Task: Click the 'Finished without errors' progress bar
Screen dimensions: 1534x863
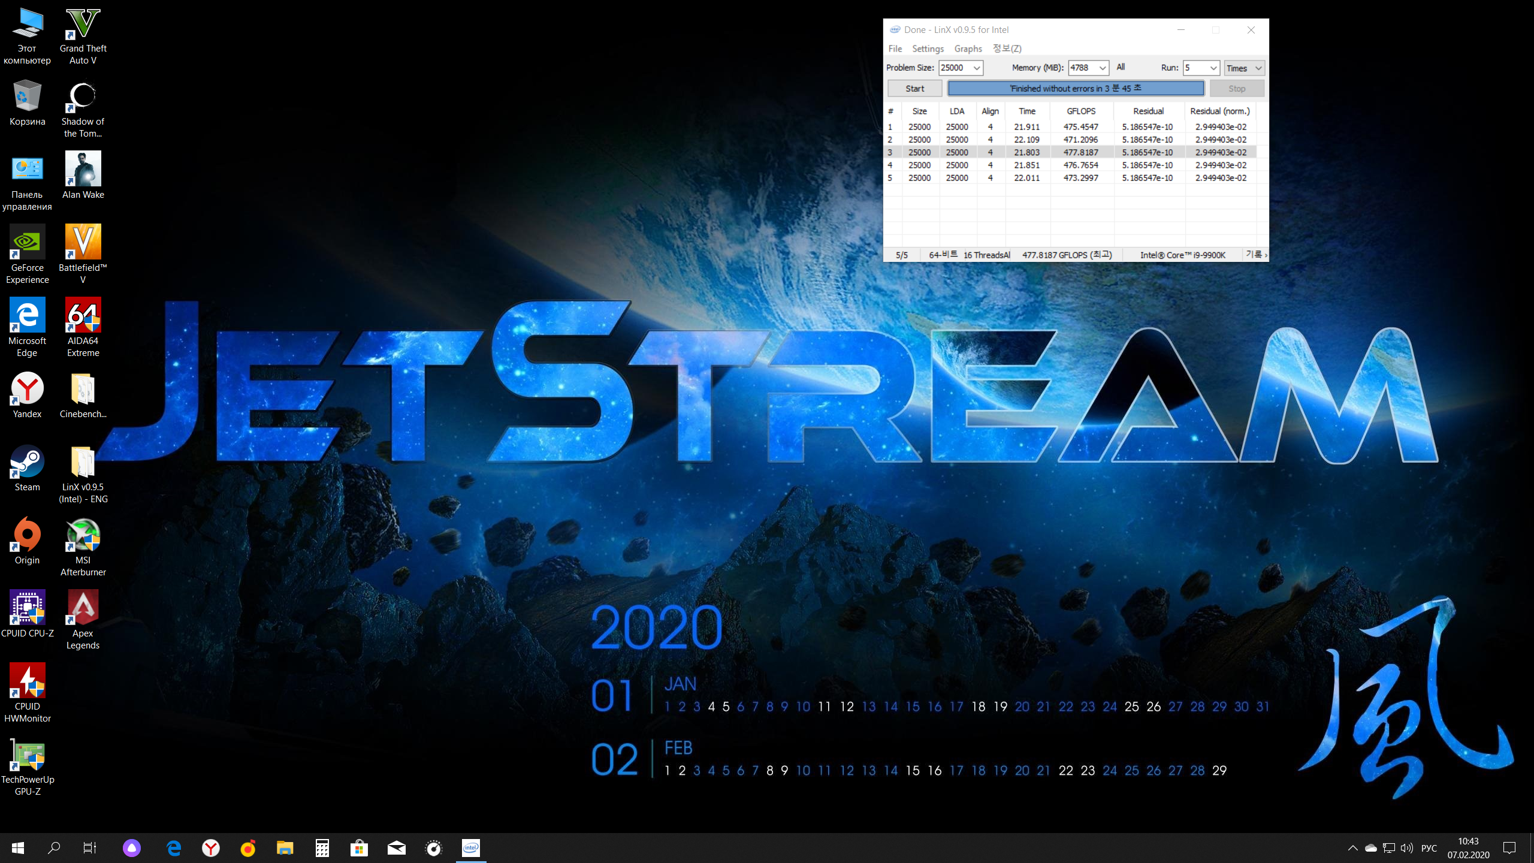Action: pos(1076,89)
